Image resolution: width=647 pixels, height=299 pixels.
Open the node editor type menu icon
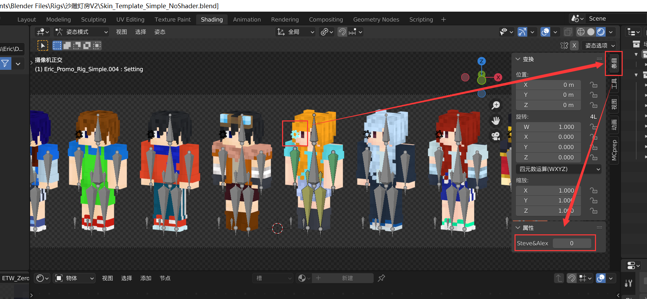[x=43, y=278]
